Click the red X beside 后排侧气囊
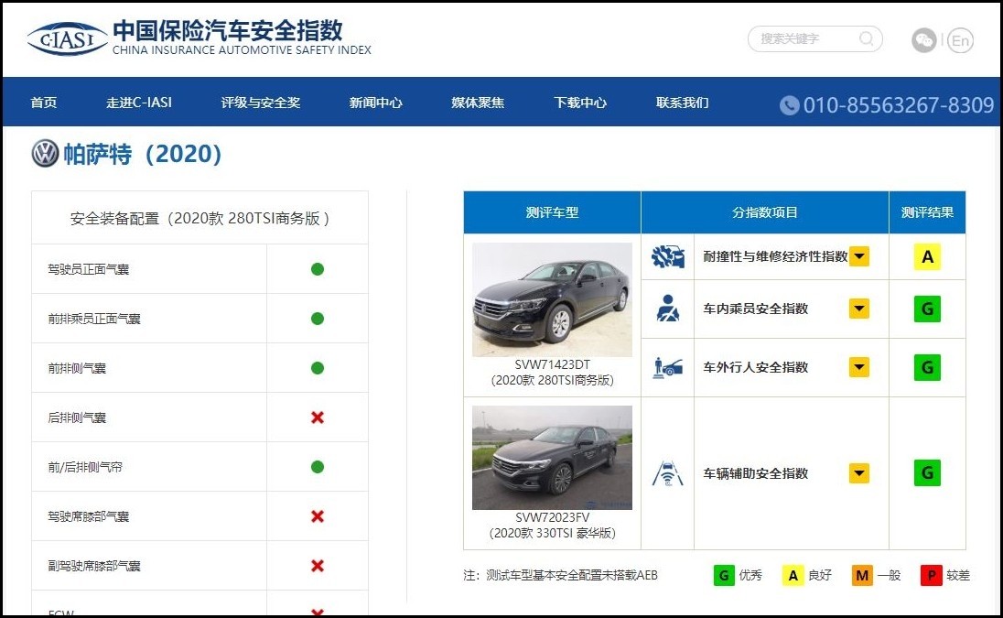Image resolution: width=1003 pixels, height=618 pixels. coord(317,417)
